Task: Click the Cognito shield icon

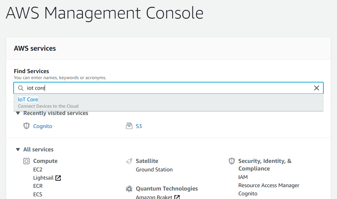Action: click(26, 126)
